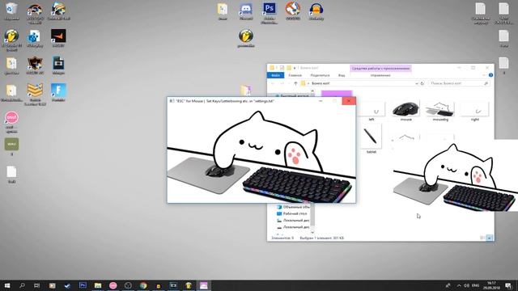Open the taskbar clock and date
Screen dimensions: 518x291
(x=491, y=285)
